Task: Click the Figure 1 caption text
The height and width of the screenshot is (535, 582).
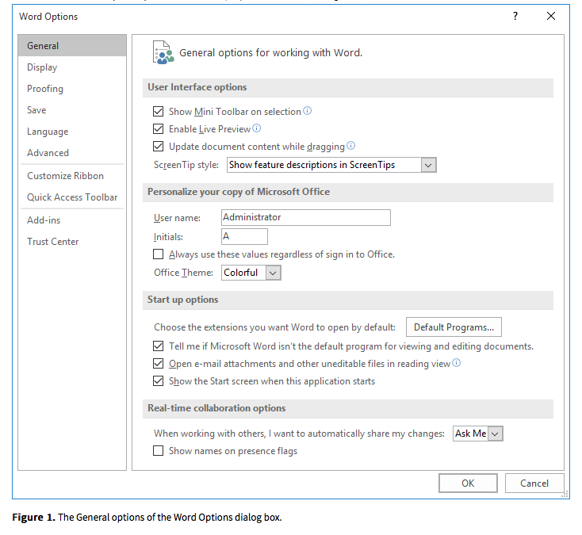Action: coord(147,518)
